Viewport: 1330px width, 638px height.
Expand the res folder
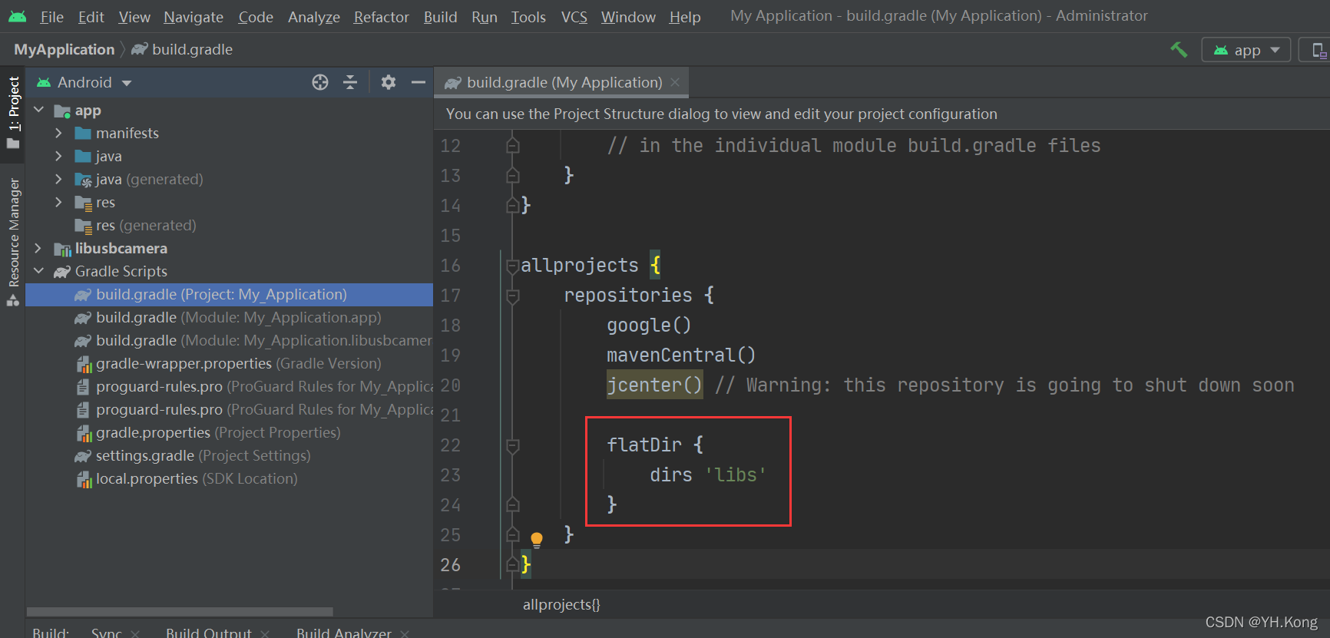[x=58, y=203]
